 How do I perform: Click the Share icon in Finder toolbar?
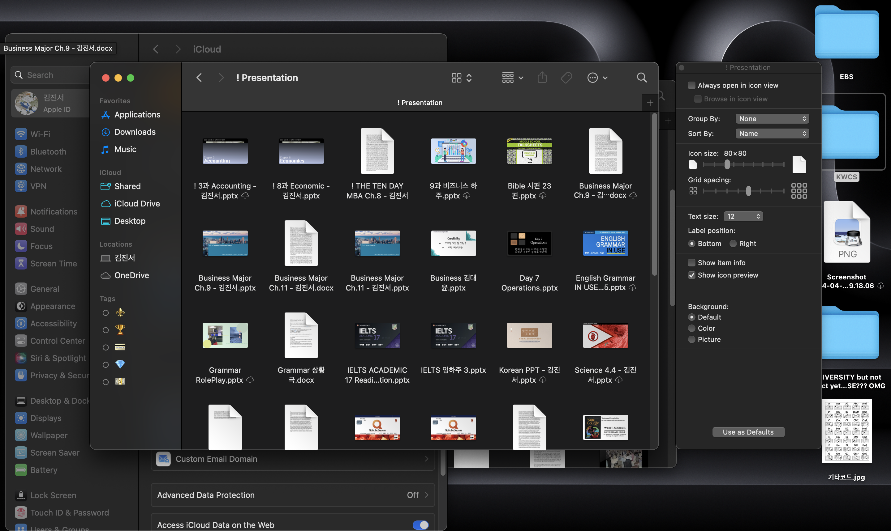pyautogui.click(x=542, y=78)
